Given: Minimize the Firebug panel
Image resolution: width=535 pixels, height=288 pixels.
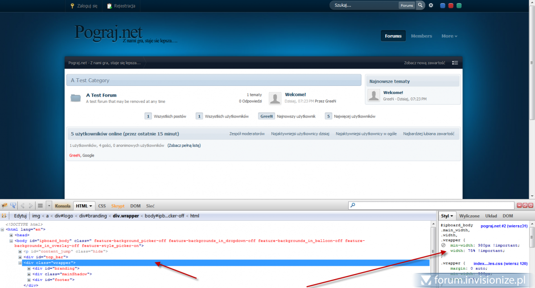Looking at the screenshot, I should [519, 205].
